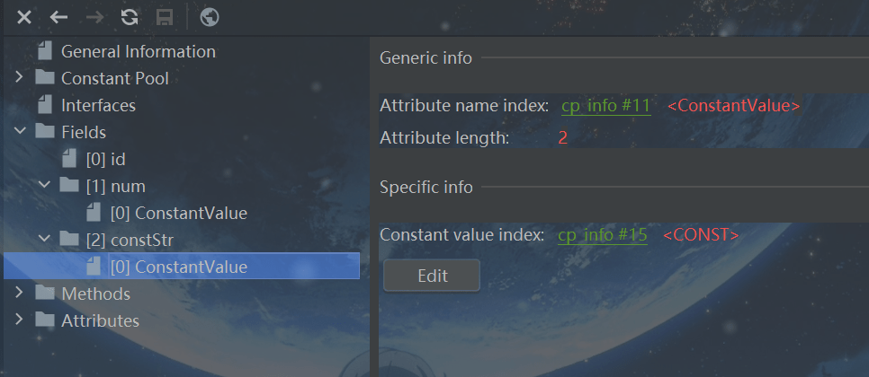Click the back arrow icon
This screenshot has width=869, height=377.
click(x=58, y=17)
